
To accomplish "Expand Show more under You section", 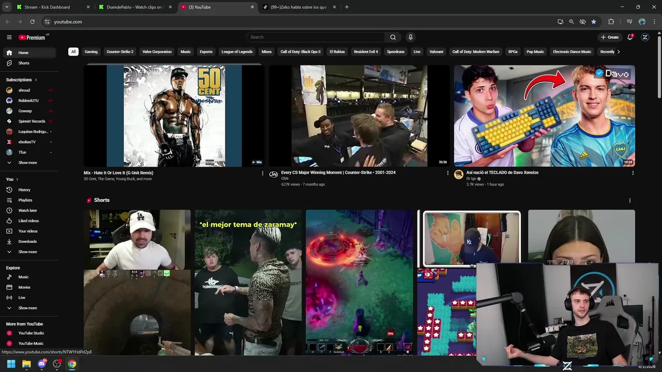I will [29, 252].
